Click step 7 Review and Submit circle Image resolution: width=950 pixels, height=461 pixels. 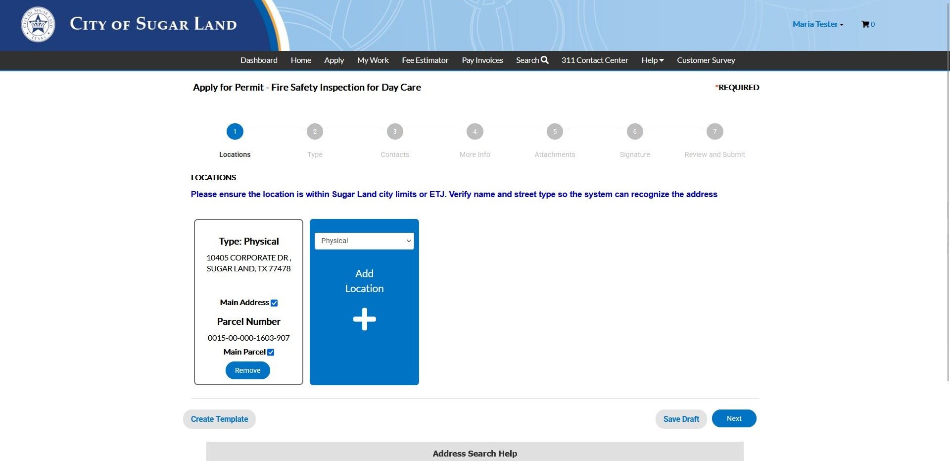click(x=714, y=132)
